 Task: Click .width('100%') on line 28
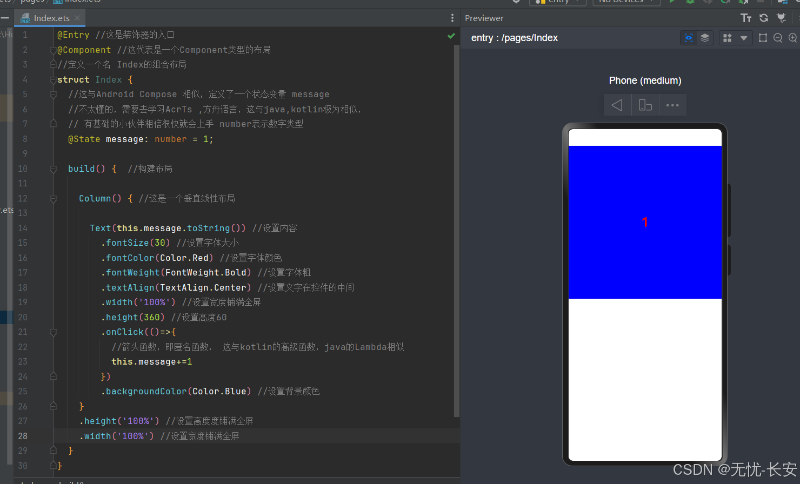117,436
